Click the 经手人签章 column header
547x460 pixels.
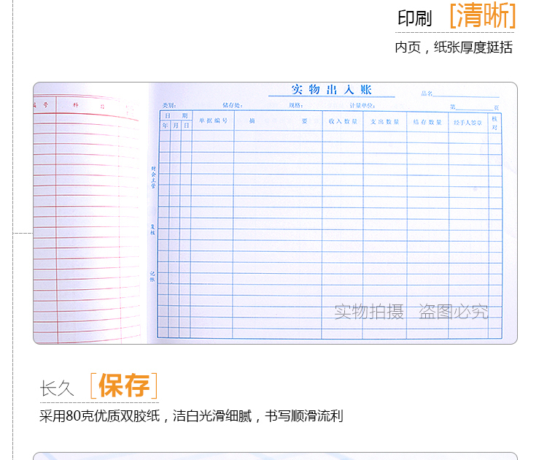click(468, 123)
